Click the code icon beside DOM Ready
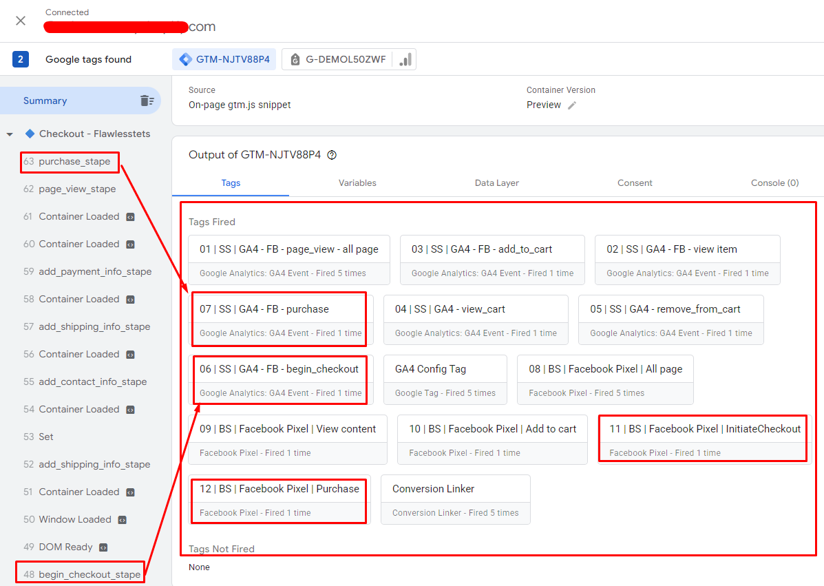 [x=103, y=547]
